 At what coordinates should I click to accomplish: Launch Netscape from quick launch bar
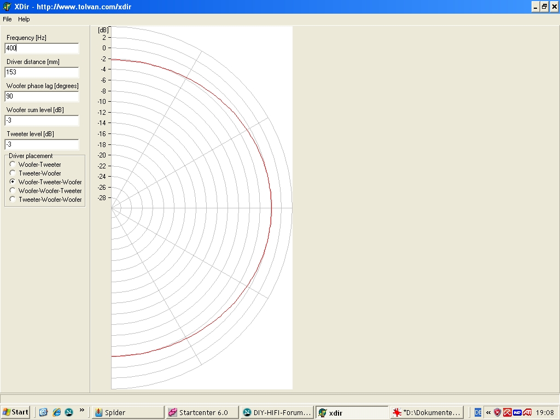69,412
